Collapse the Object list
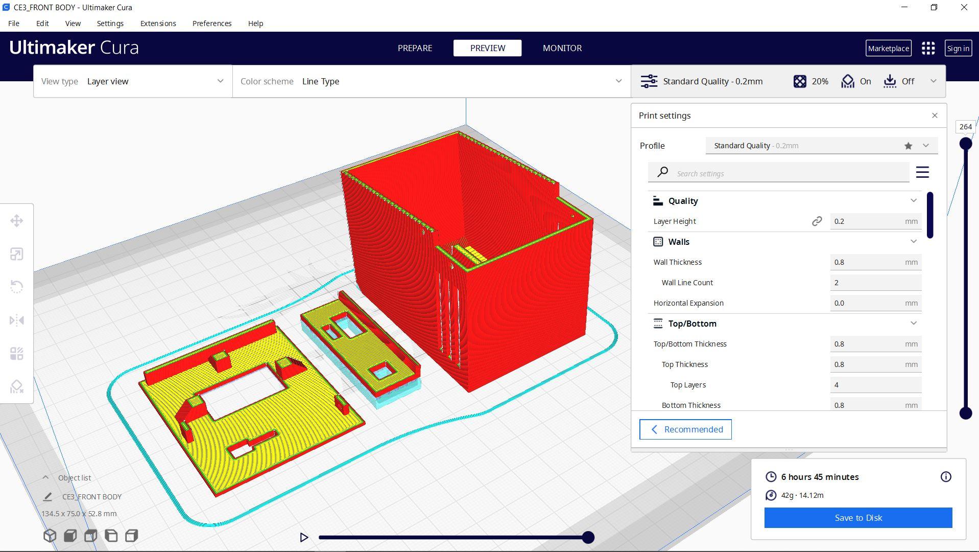The image size is (979, 552). 45,477
